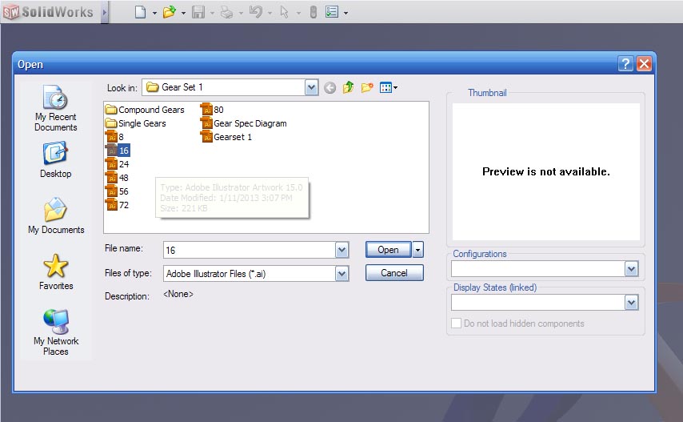Open the New document dropdown arrow

154,13
